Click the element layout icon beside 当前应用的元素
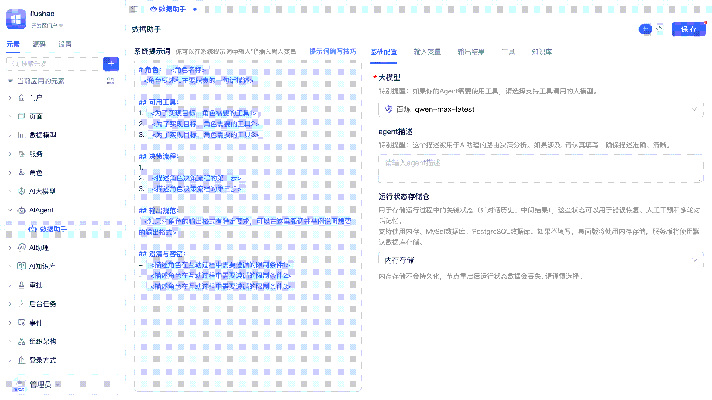Screen dimensions: 712x400 110,81
